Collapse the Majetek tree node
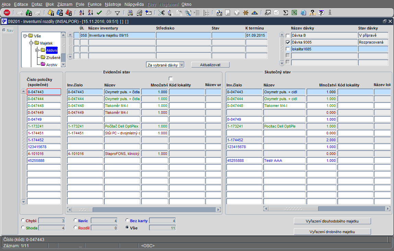Screen dimensions: 394x251 31,43
